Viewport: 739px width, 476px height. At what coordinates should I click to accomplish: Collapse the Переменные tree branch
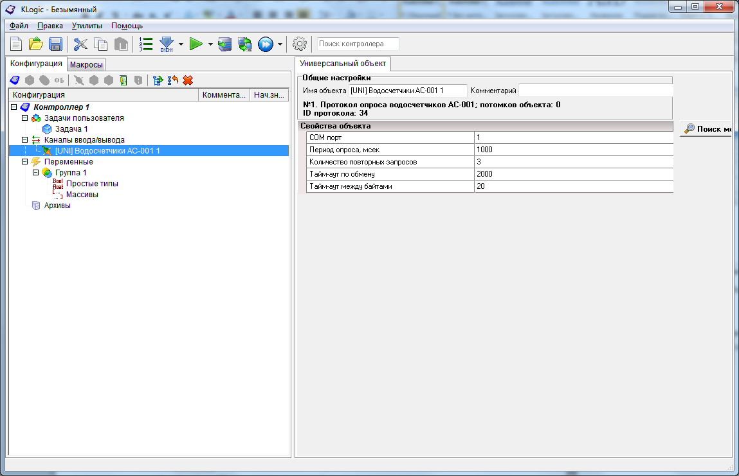point(25,162)
